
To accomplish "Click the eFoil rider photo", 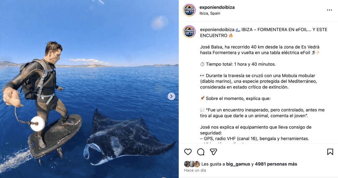I will (x=89, y=89).
